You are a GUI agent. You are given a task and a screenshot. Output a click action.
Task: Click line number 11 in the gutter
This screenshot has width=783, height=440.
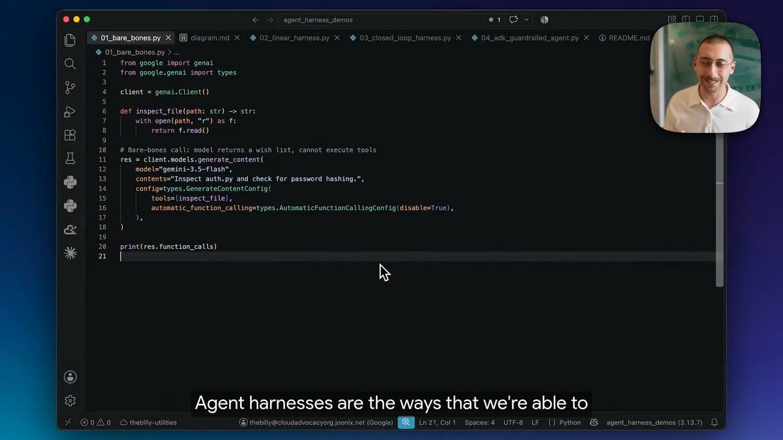pyautogui.click(x=102, y=160)
